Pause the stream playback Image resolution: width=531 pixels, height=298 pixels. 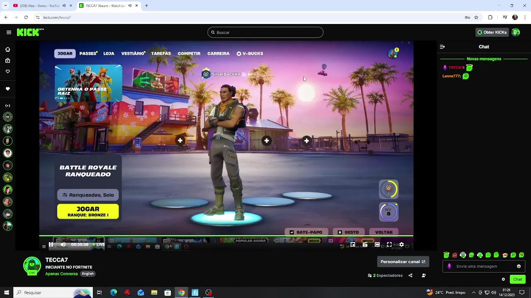[51, 245]
